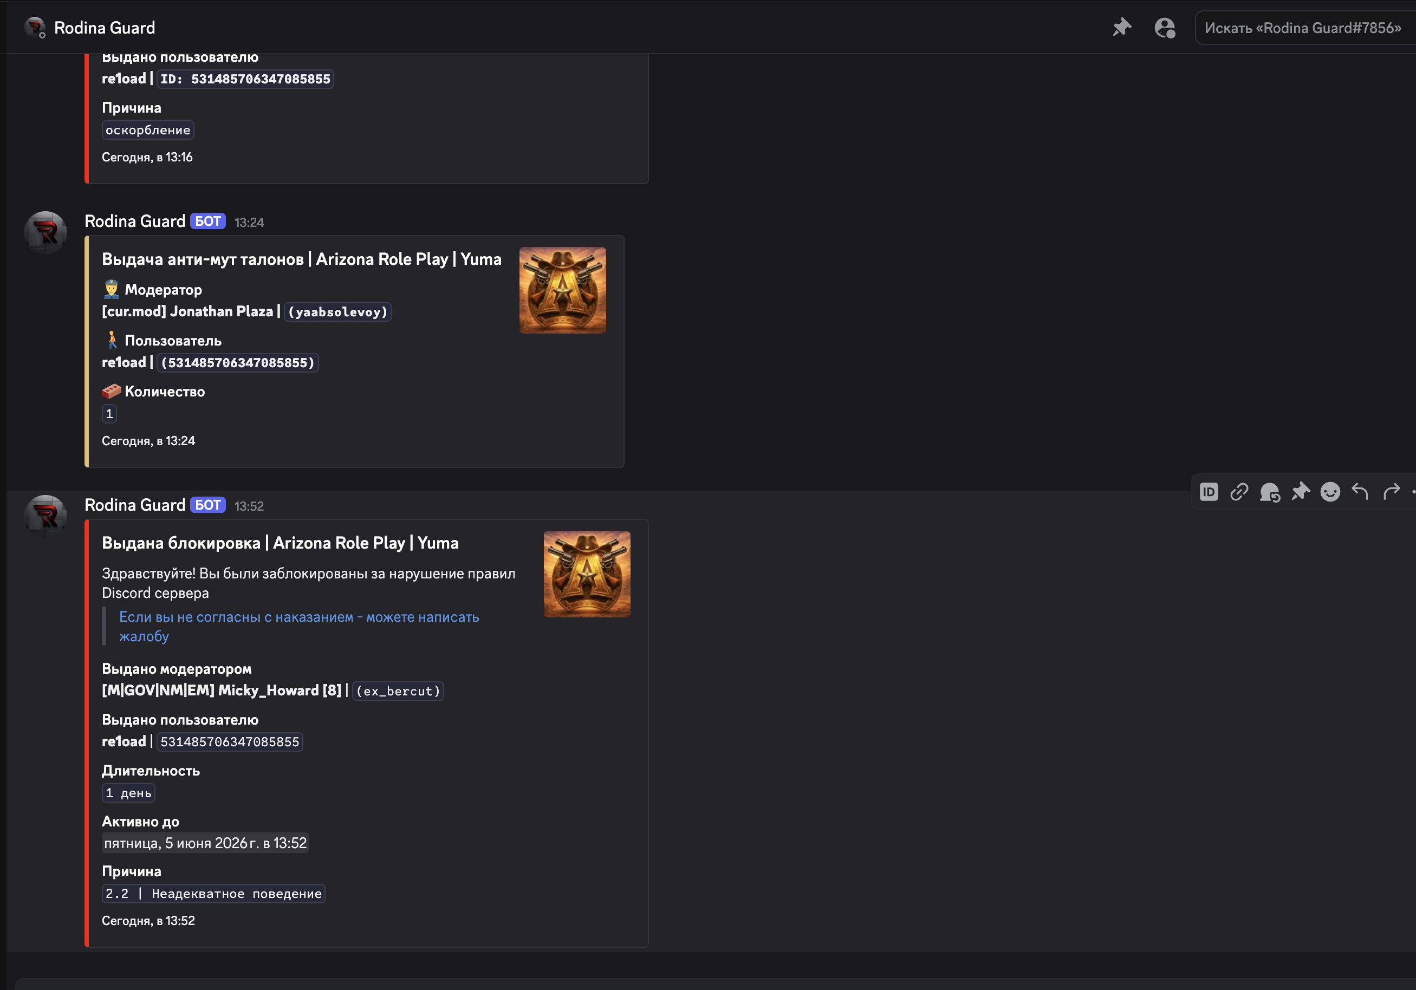
Task: Forward message with right arrow icon
Action: point(1391,492)
